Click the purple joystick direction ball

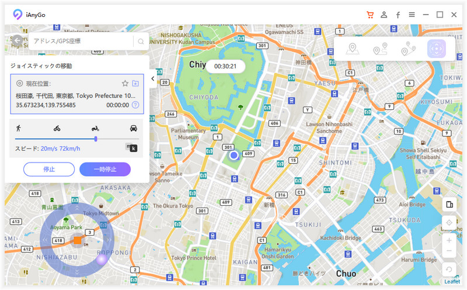[102, 259]
